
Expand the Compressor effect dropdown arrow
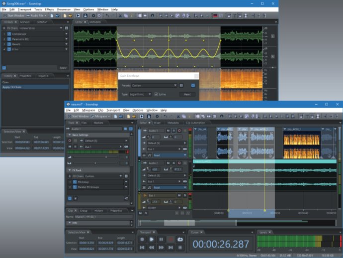[66, 34]
